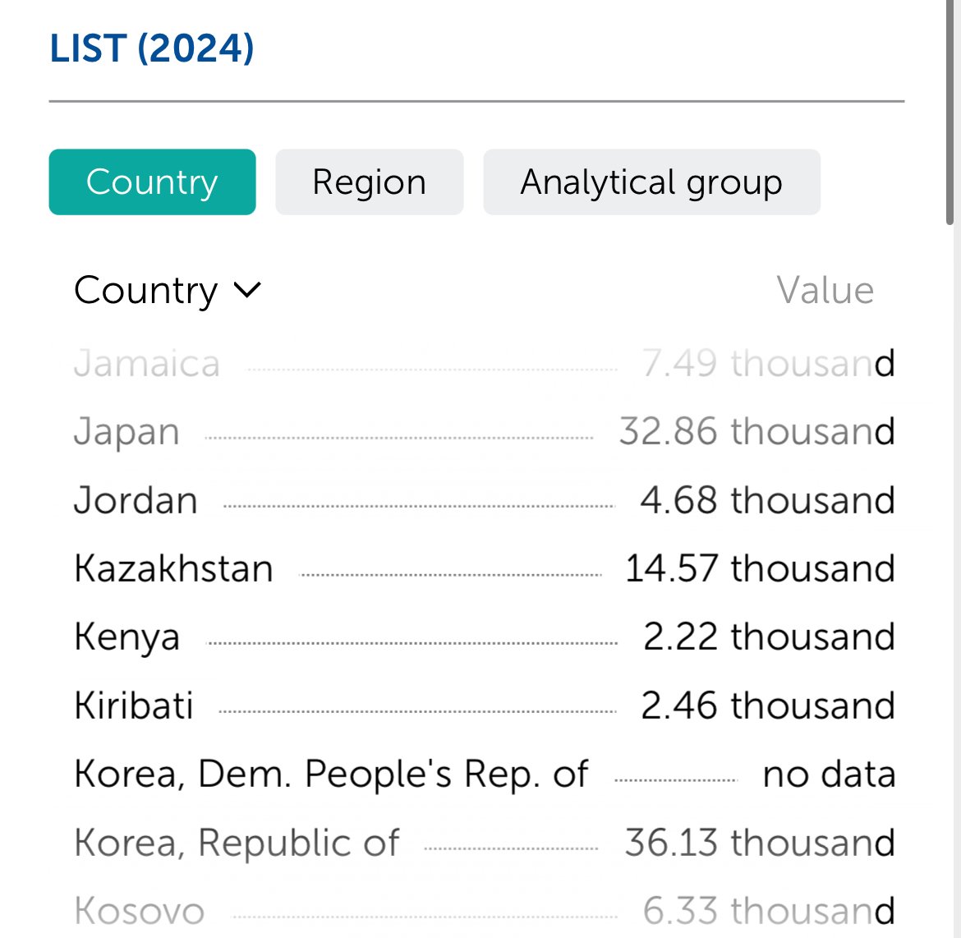Click the 36.13 thousand value

(761, 843)
